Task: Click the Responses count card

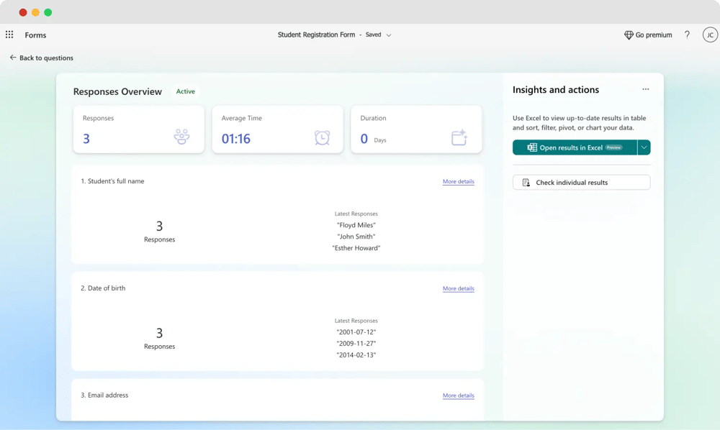Action: point(138,129)
